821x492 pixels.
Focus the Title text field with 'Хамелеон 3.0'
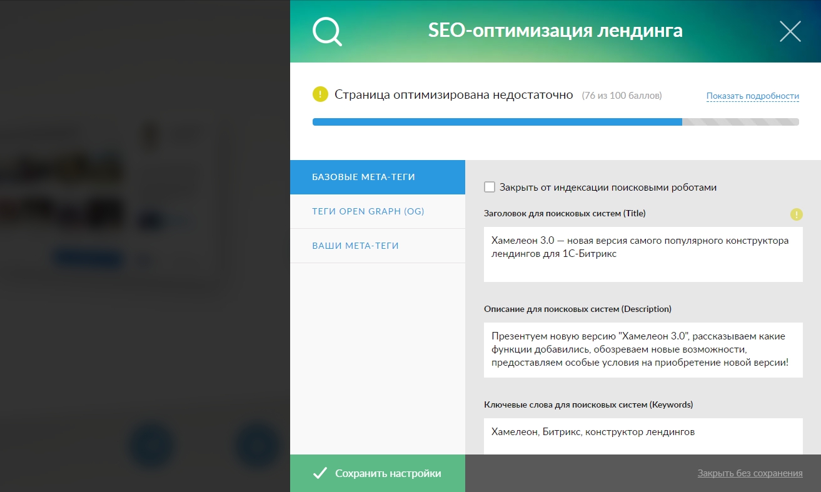pyautogui.click(x=643, y=254)
